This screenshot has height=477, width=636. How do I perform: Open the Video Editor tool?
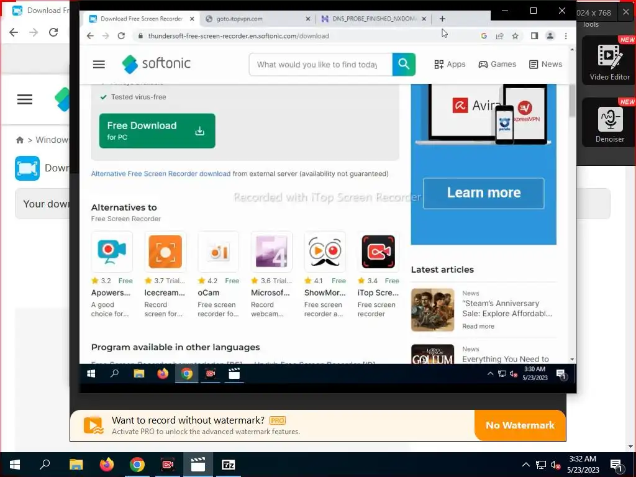point(609,60)
